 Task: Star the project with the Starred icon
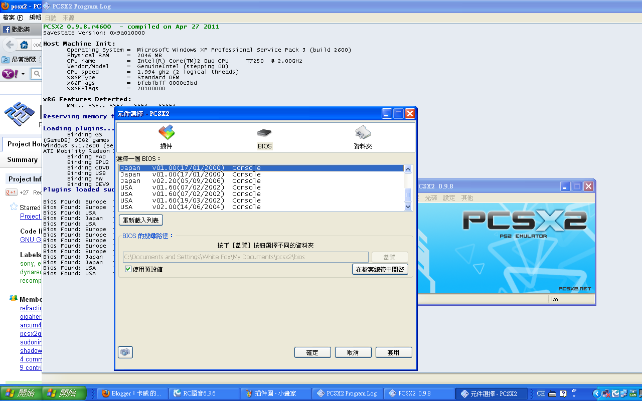tap(14, 207)
